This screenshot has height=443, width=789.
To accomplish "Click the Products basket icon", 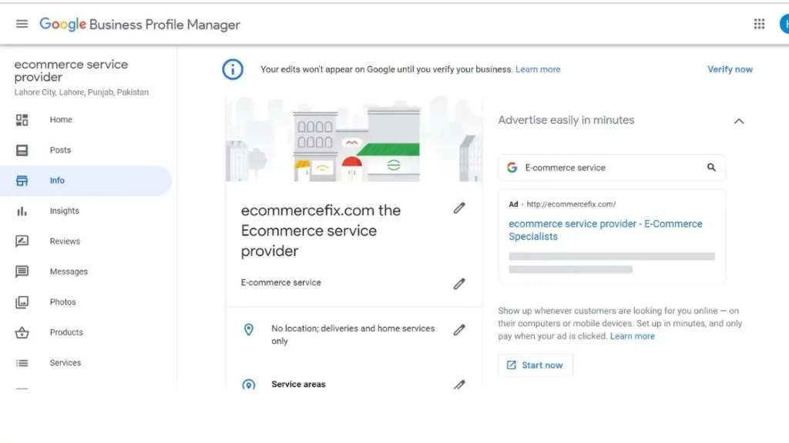I will tap(22, 332).
